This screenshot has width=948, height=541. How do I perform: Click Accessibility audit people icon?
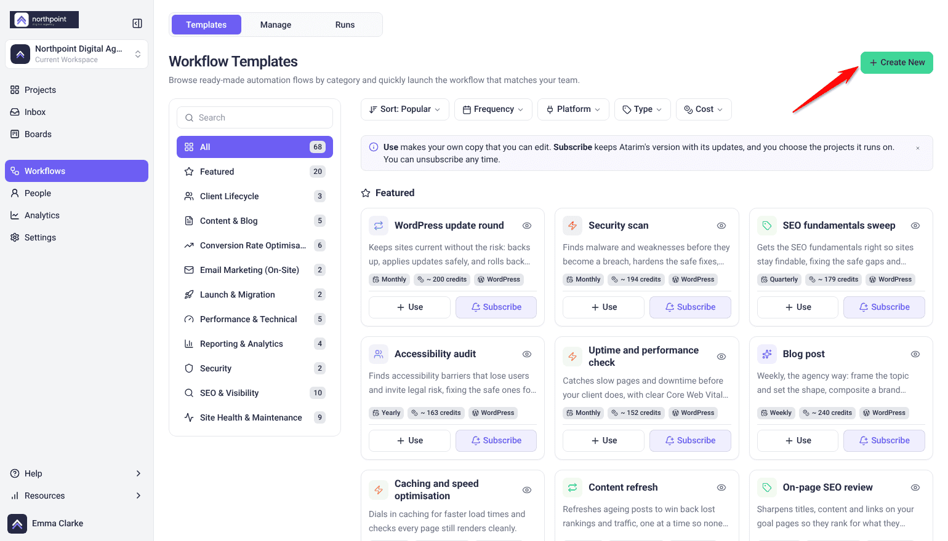(x=379, y=354)
